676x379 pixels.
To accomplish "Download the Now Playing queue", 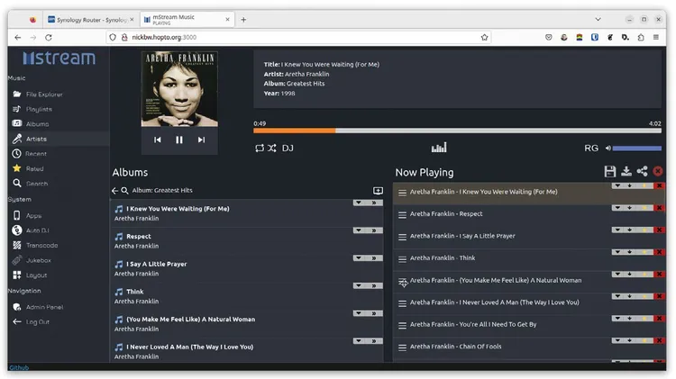I will pyautogui.click(x=626, y=171).
